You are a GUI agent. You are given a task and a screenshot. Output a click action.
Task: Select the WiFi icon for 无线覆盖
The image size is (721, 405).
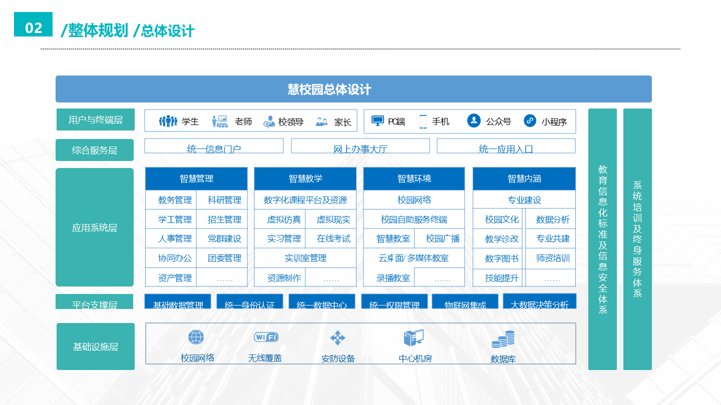coord(266,337)
